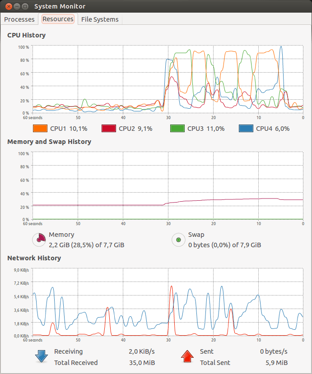Click the Memory pie chart icon

pos(39,240)
